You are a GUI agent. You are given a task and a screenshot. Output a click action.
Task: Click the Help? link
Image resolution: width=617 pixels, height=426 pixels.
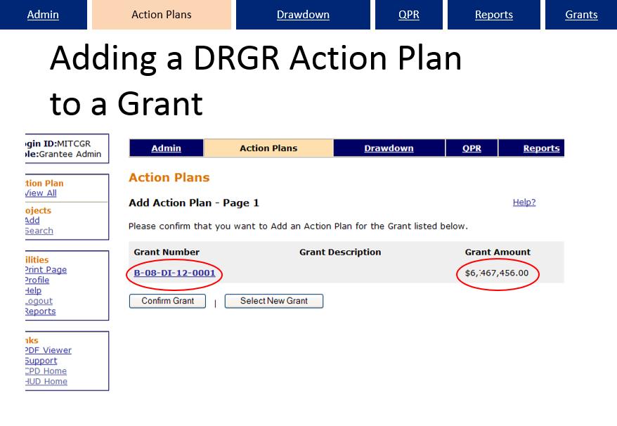click(524, 202)
